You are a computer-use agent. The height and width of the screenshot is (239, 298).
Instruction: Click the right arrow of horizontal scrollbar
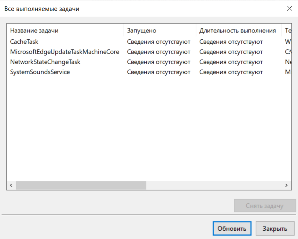point(286,185)
